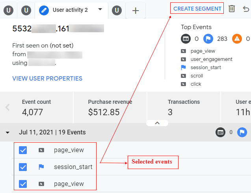Uncheck the session_start checkbox
Viewport: 251px width, 193px height.
click(x=23, y=167)
